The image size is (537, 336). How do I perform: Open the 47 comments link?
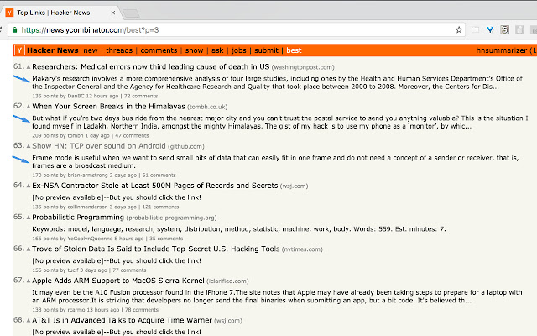[x=132, y=136]
